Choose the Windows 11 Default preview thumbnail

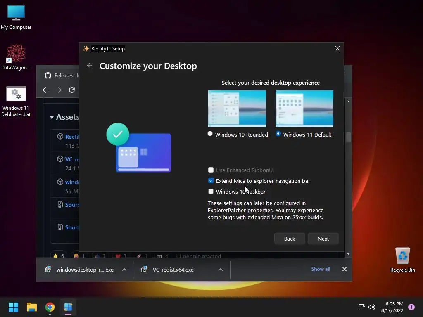pyautogui.click(x=304, y=109)
